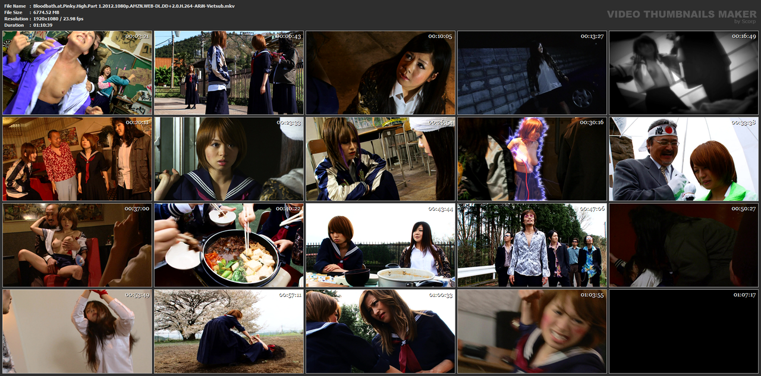The width and height of the screenshot is (761, 376).
Task: Pick the cherry blossom field frame at 00:57:11
Action: click(229, 331)
